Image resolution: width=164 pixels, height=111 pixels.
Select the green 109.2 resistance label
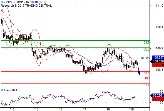146,50
